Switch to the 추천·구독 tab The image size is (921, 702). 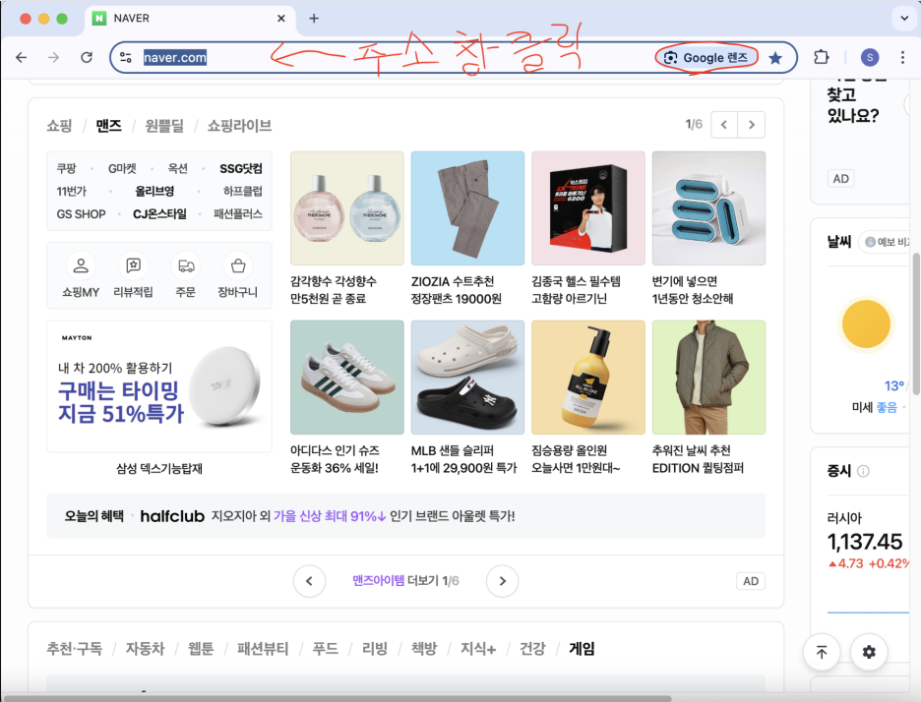(75, 649)
